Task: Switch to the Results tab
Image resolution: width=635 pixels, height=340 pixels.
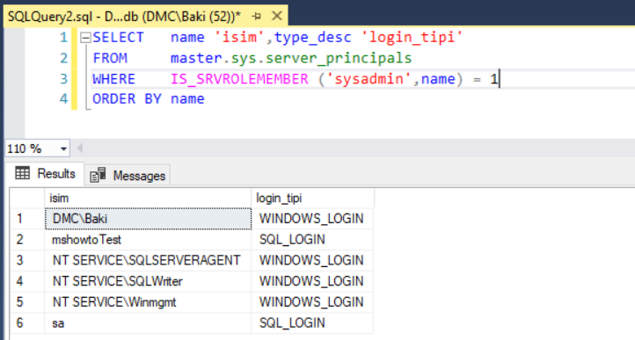Action: click(x=46, y=174)
